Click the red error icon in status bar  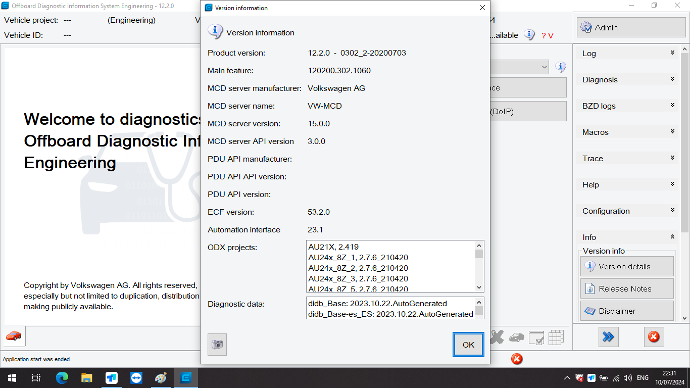[x=516, y=359]
